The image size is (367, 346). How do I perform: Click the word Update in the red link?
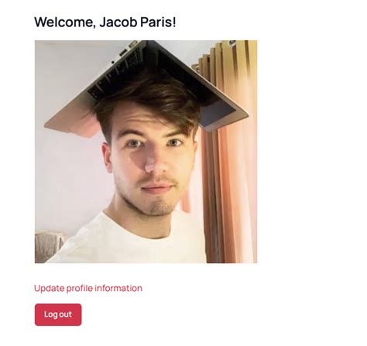(50, 288)
